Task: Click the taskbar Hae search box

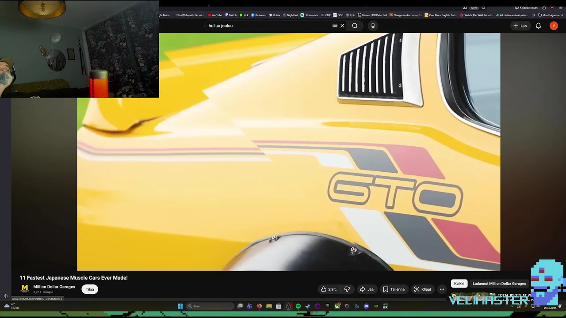Action: click(210, 306)
